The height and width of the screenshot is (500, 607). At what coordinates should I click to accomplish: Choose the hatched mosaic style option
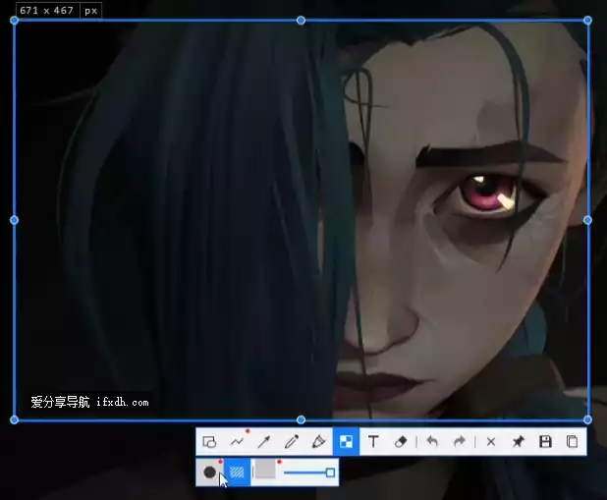pos(237,472)
